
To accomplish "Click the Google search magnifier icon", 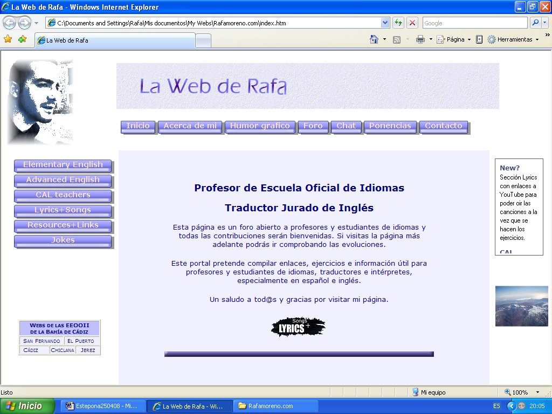I will 535,23.
